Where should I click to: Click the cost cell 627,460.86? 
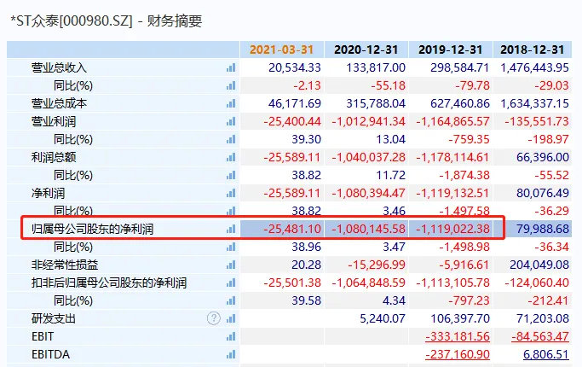point(460,103)
